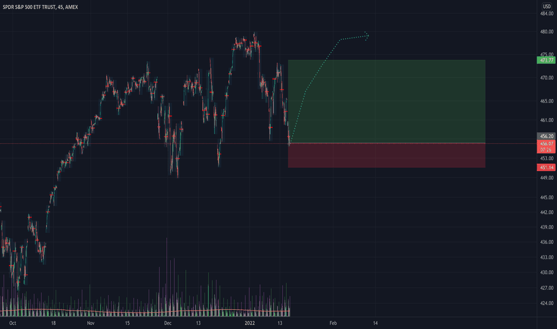Click the 461.00 price axis label
This screenshot has height=329, width=557.
[x=547, y=120]
